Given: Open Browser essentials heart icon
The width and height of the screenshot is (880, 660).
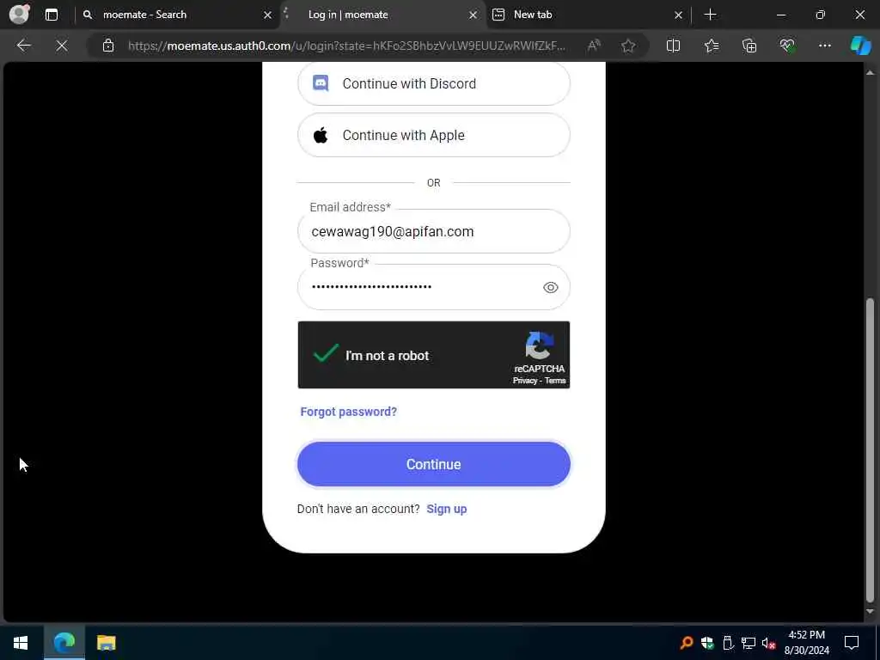Looking at the screenshot, I should (x=787, y=46).
